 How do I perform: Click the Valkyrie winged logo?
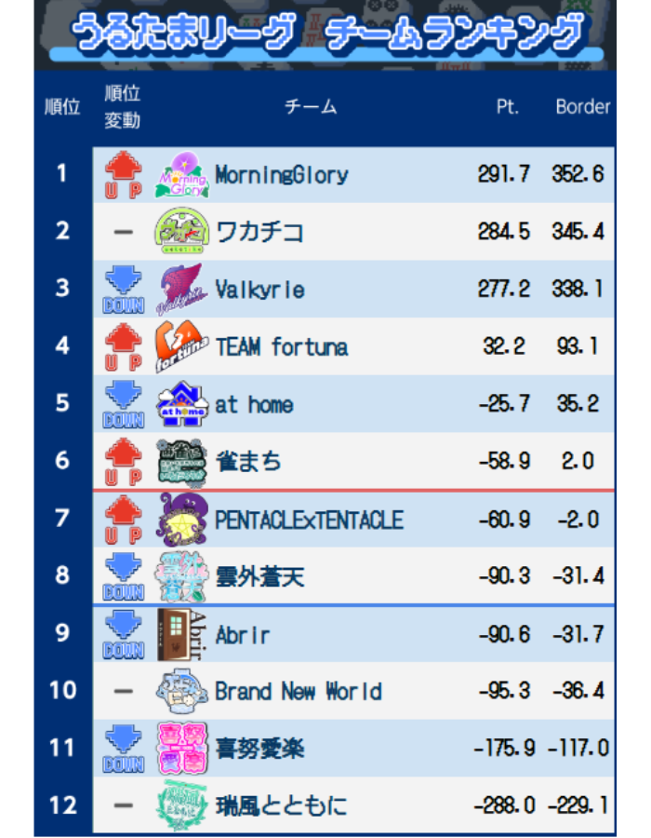(x=181, y=290)
